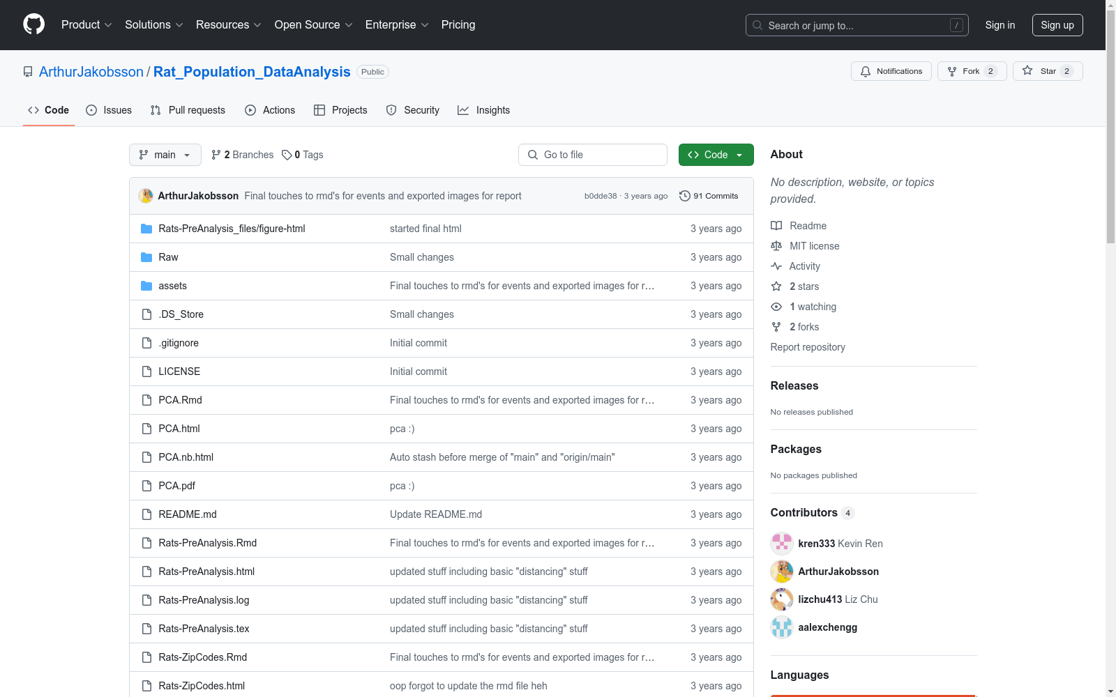
Task: Click the star icon beside 2 stars
Action: [x=776, y=286]
